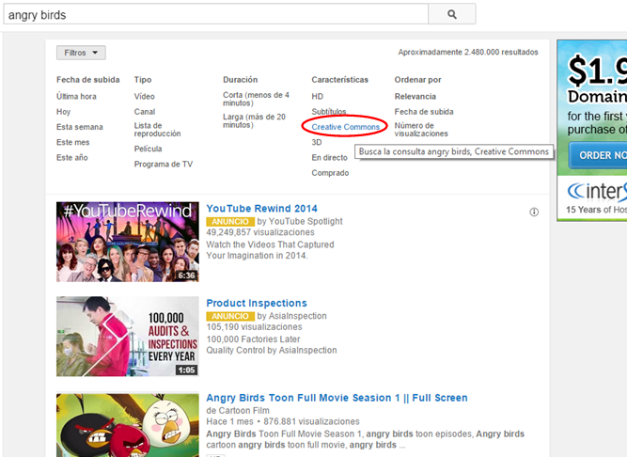Open Angry Birds Toon Full Movie title
Viewport: 627px width, 457px height.
pyautogui.click(x=337, y=398)
